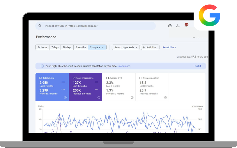The image size is (237, 148).
Task: Click the Inspect any URL search field
Action: click(x=95, y=26)
